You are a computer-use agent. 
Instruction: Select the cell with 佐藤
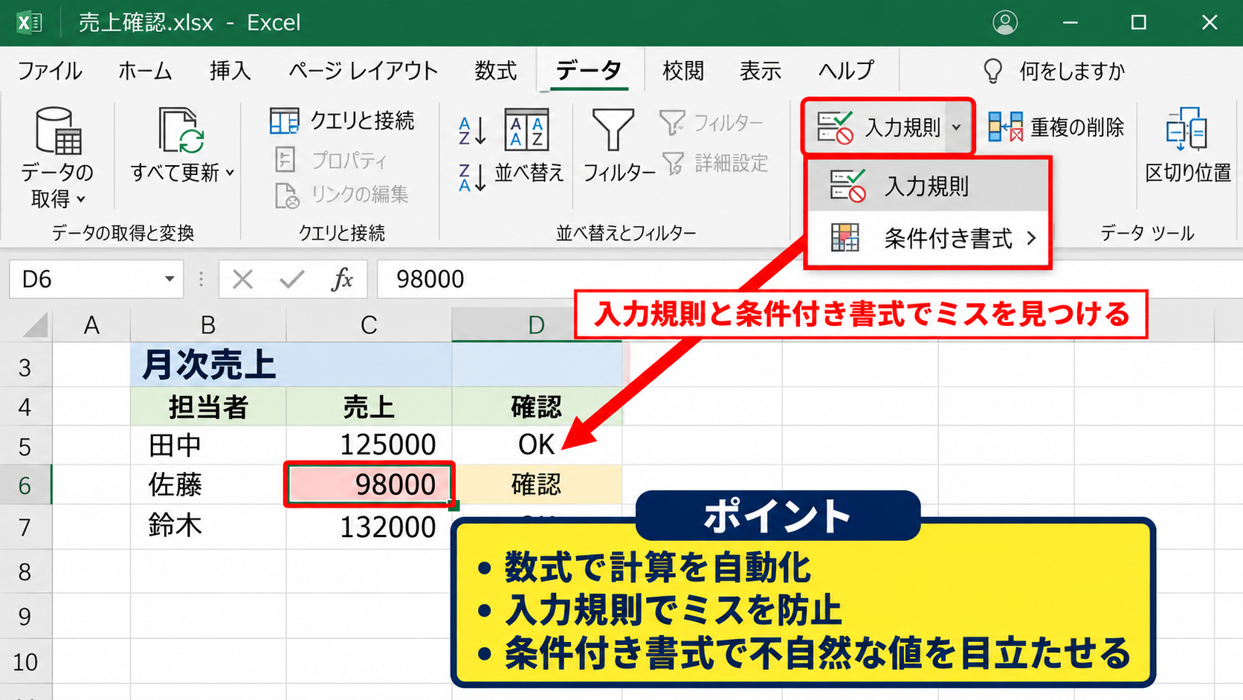[208, 485]
